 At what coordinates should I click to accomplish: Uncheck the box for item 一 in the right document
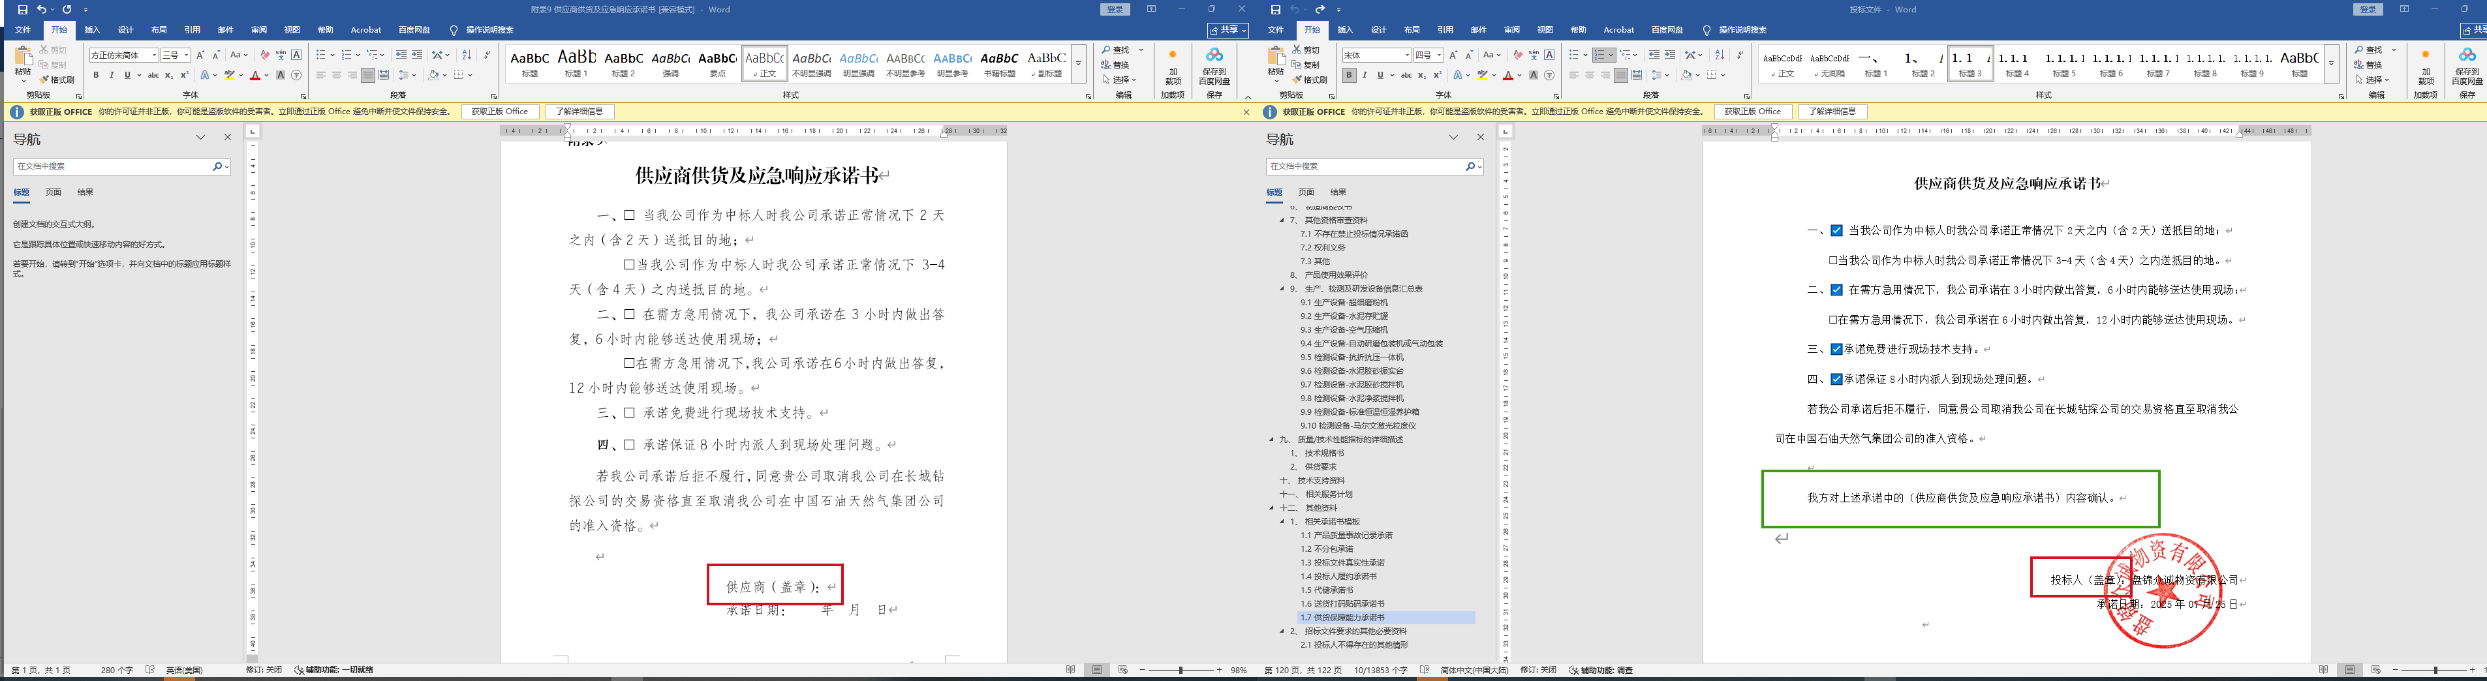(x=1836, y=230)
